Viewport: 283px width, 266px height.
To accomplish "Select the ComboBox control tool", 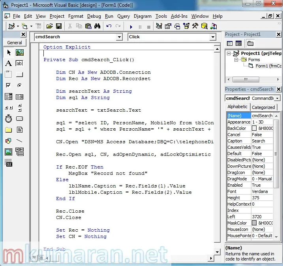I will [x=8, y=97].
